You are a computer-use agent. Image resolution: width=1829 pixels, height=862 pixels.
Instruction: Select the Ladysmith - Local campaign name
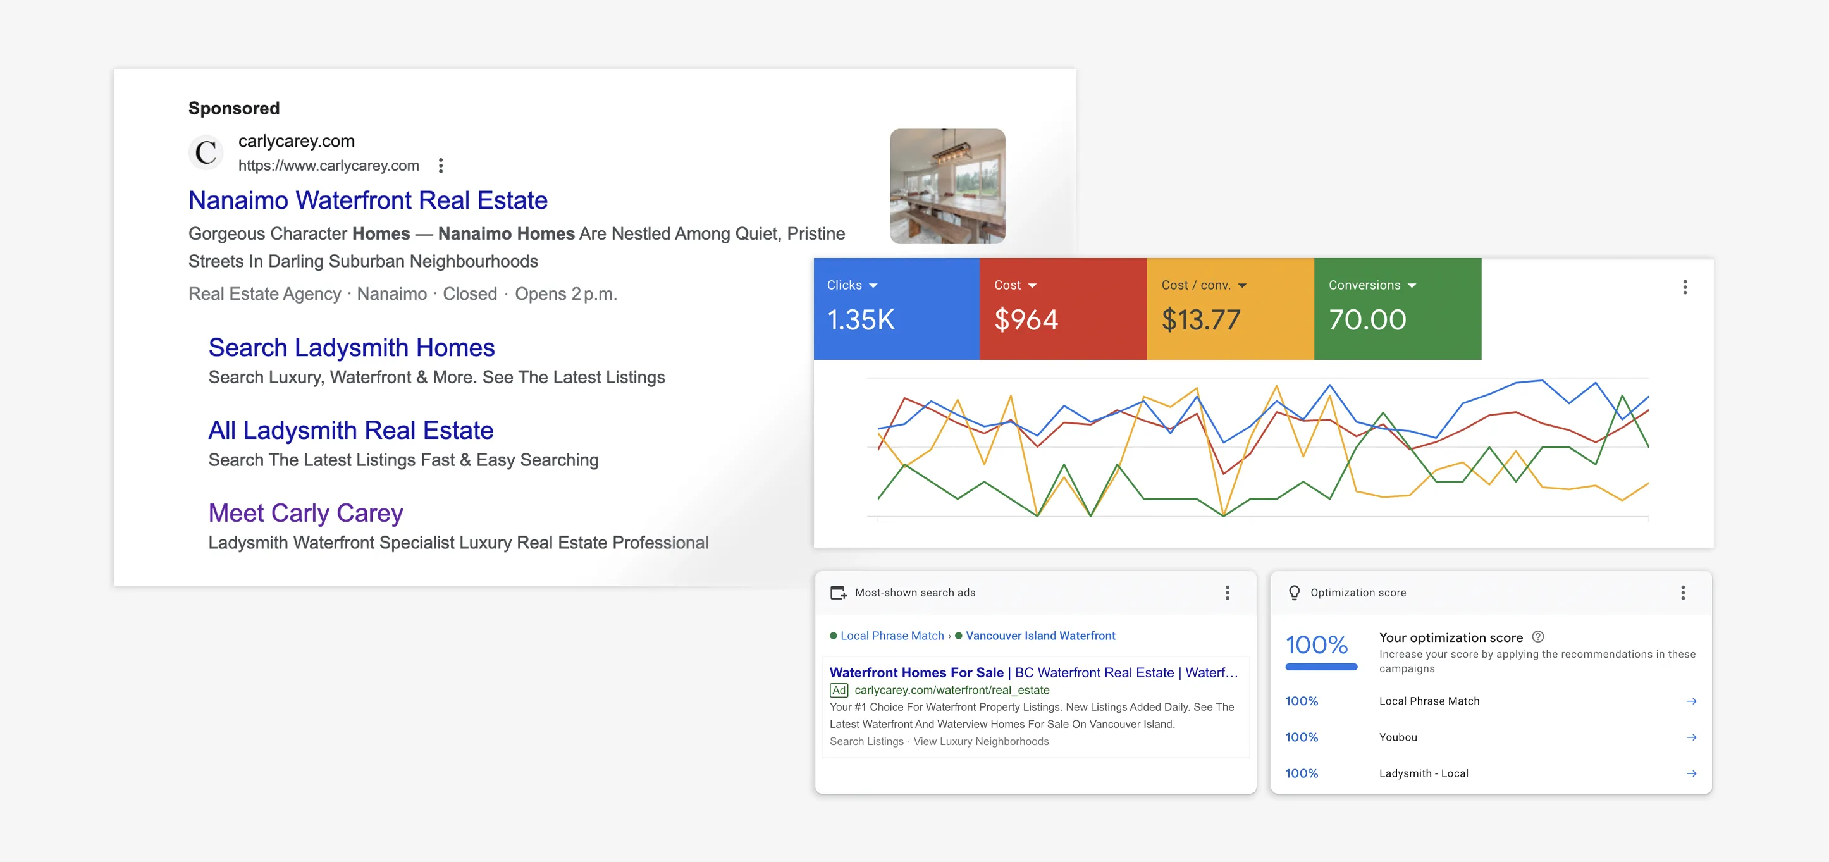click(x=1424, y=773)
